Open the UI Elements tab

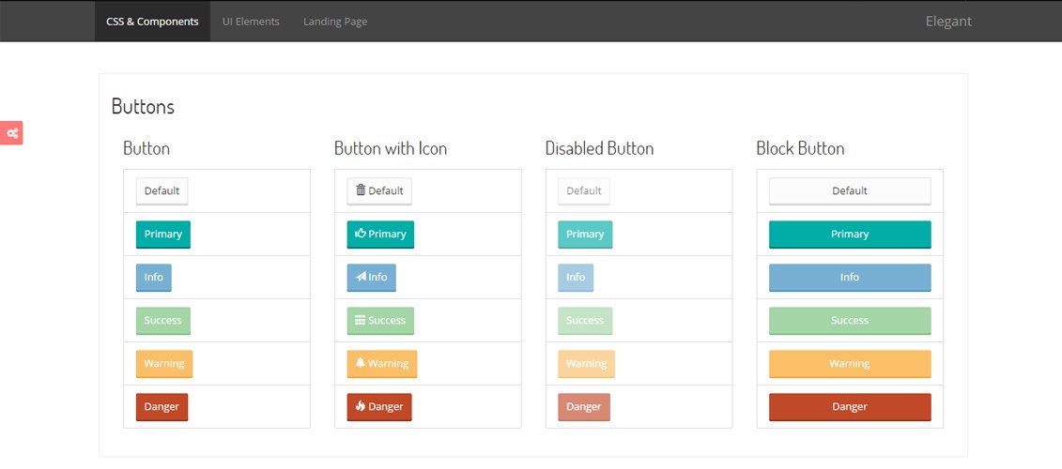tap(251, 21)
